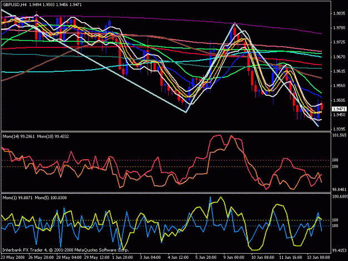
Task: Click the 1.9670 price level label
Action: pos(339,57)
